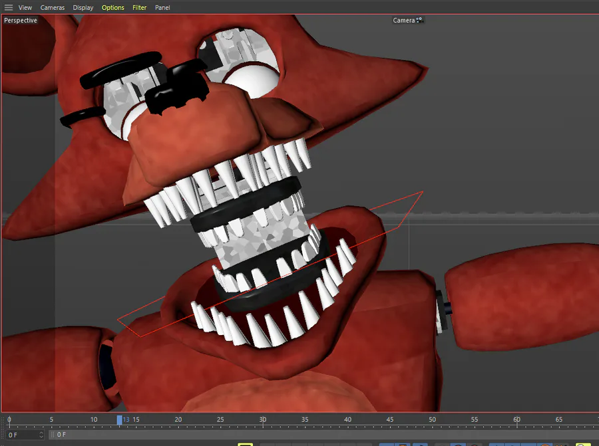Click the Camera name label
Screen dimensions: 599x446
pyautogui.click(x=404, y=20)
